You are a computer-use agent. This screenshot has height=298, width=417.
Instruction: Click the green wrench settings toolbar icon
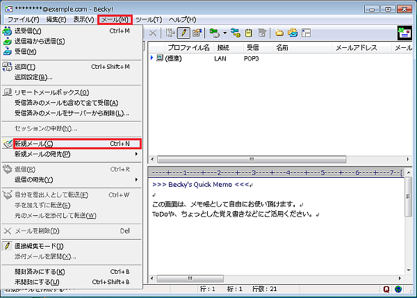pyautogui.click(x=214, y=33)
